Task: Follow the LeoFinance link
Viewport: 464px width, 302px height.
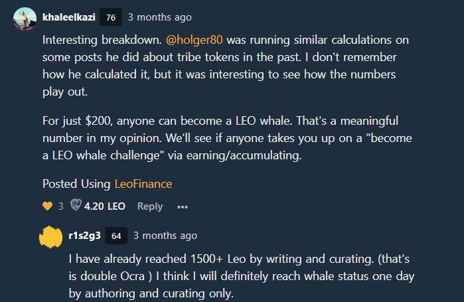Action: [143, 184]
